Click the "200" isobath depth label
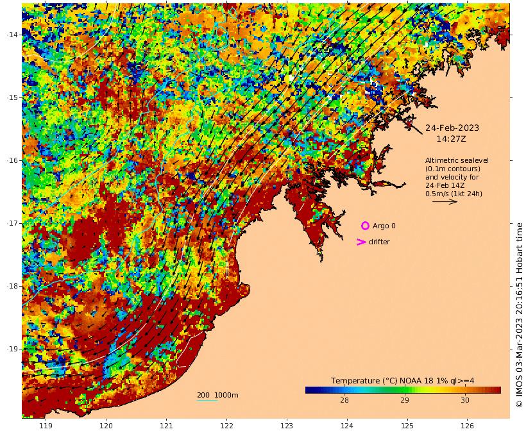526x436 pixels. [x=203, y=395]
